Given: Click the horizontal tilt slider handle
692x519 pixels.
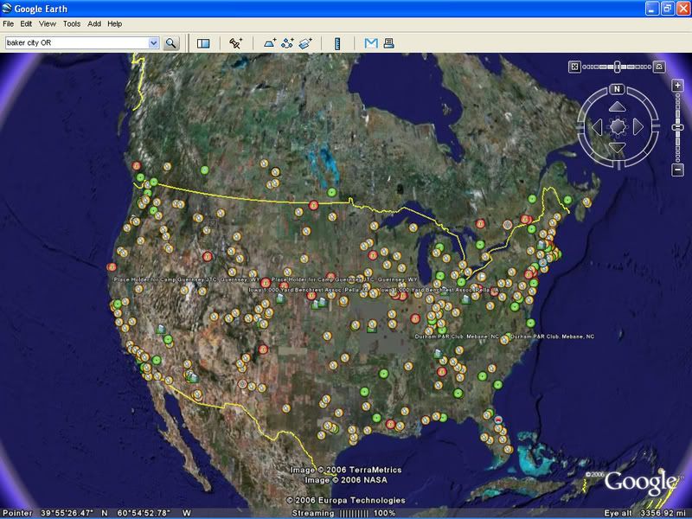Looking at the screenshot, I should [617, 67].
